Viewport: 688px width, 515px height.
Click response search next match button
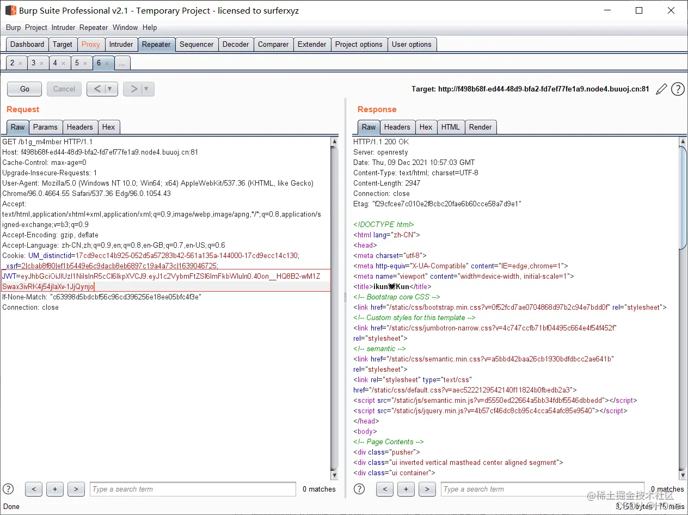427,489
